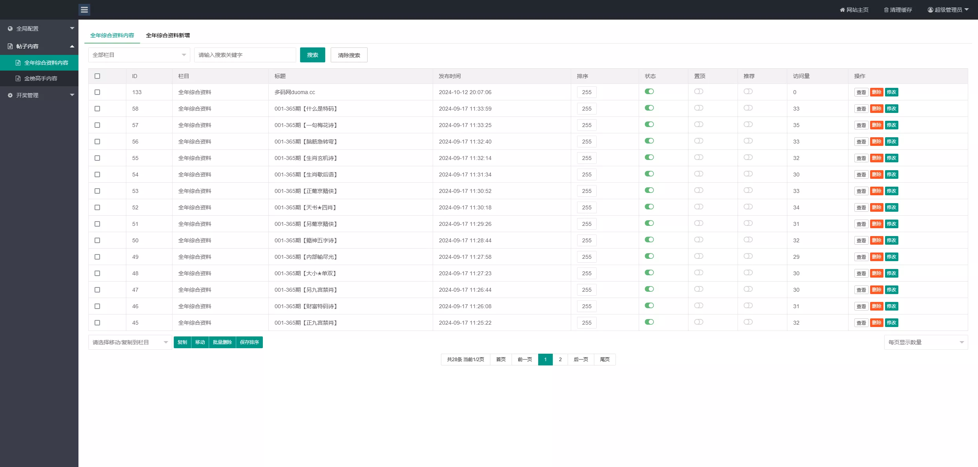Enable the 置顶 switch for row ID 58
The height and width of the screenshot is (467, 978).
699,108
